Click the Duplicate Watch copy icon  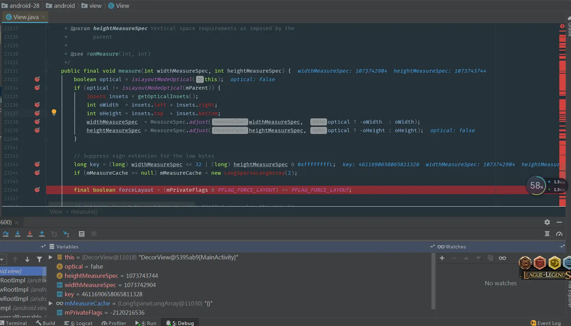(490, 258)
